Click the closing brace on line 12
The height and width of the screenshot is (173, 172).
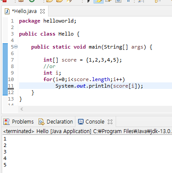tap(33, 92)
